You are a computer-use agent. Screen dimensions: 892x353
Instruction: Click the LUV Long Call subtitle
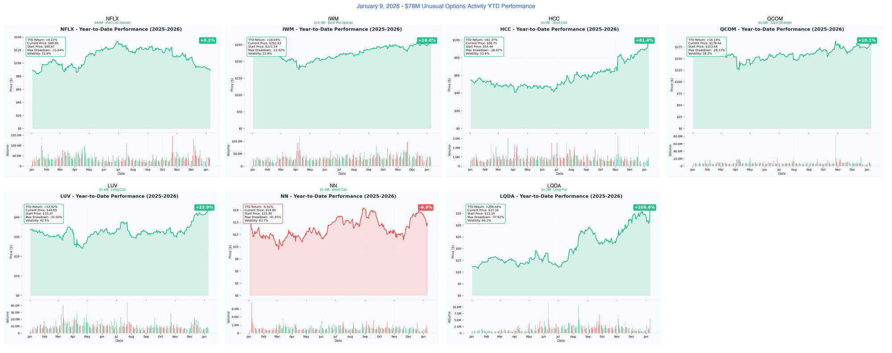pyautogui.click(x=112, y=190)
